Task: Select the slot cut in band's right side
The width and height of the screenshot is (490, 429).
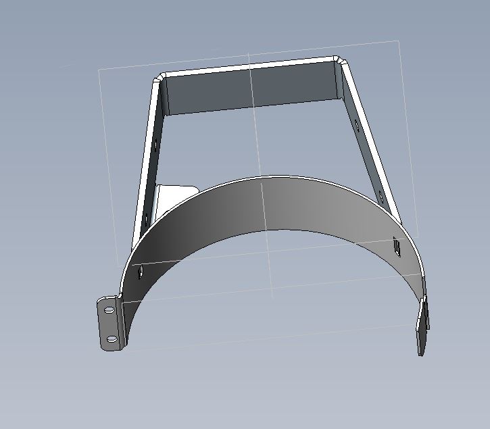Action: [x=397, y=247]
